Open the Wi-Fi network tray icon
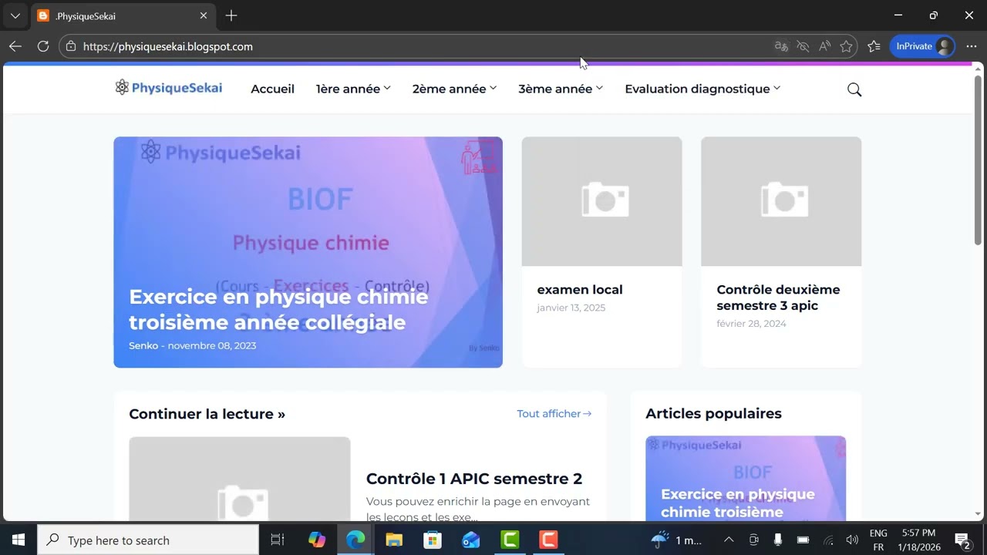 (828, 540)
